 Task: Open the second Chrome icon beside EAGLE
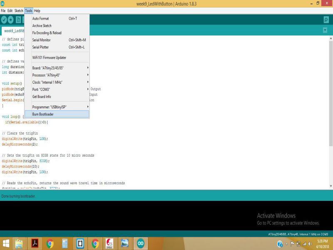(x=95, y=244)
